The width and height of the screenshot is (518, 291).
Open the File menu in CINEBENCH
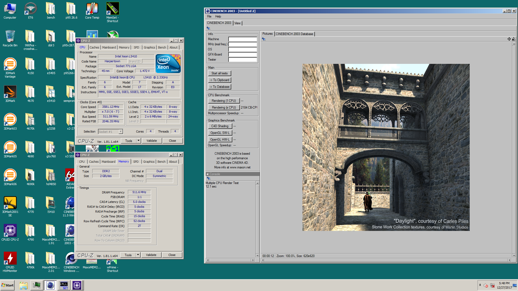pyautogui.click(x=209, y=16)
